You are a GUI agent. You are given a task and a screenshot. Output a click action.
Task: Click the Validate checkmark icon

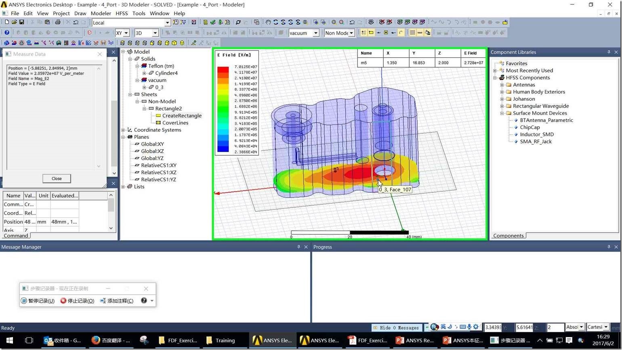tap(213, 22)
